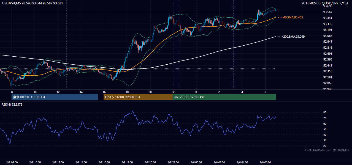This screenshot has width=352, height=165.
Task: Click the ロンドン 16:00-22:00 JST session bar
Action: 138,97
